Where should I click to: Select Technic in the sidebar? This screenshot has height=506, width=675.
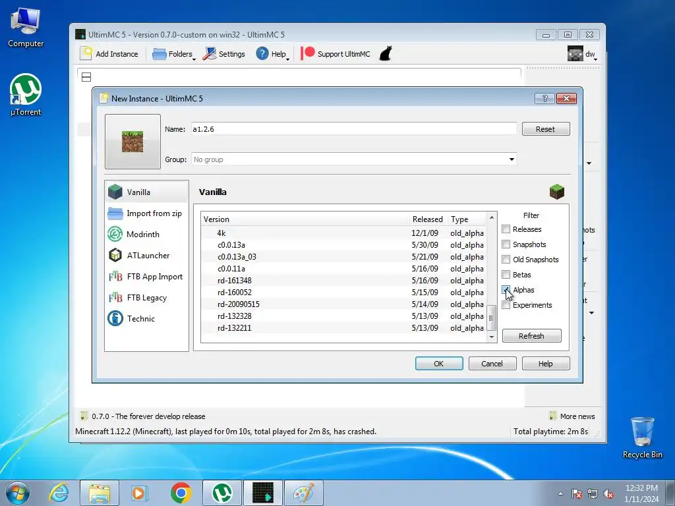147,319
